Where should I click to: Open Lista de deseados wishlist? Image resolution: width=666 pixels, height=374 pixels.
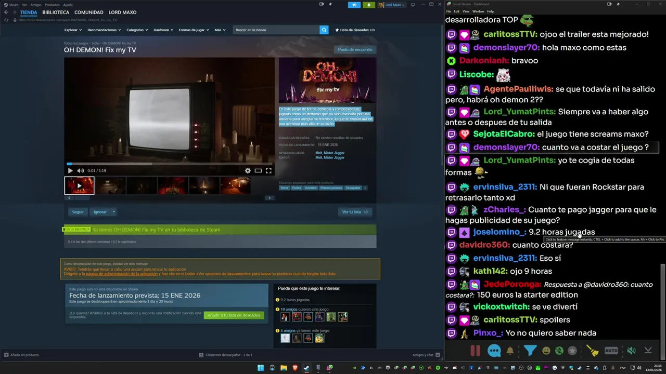click(x=355, y=30)
